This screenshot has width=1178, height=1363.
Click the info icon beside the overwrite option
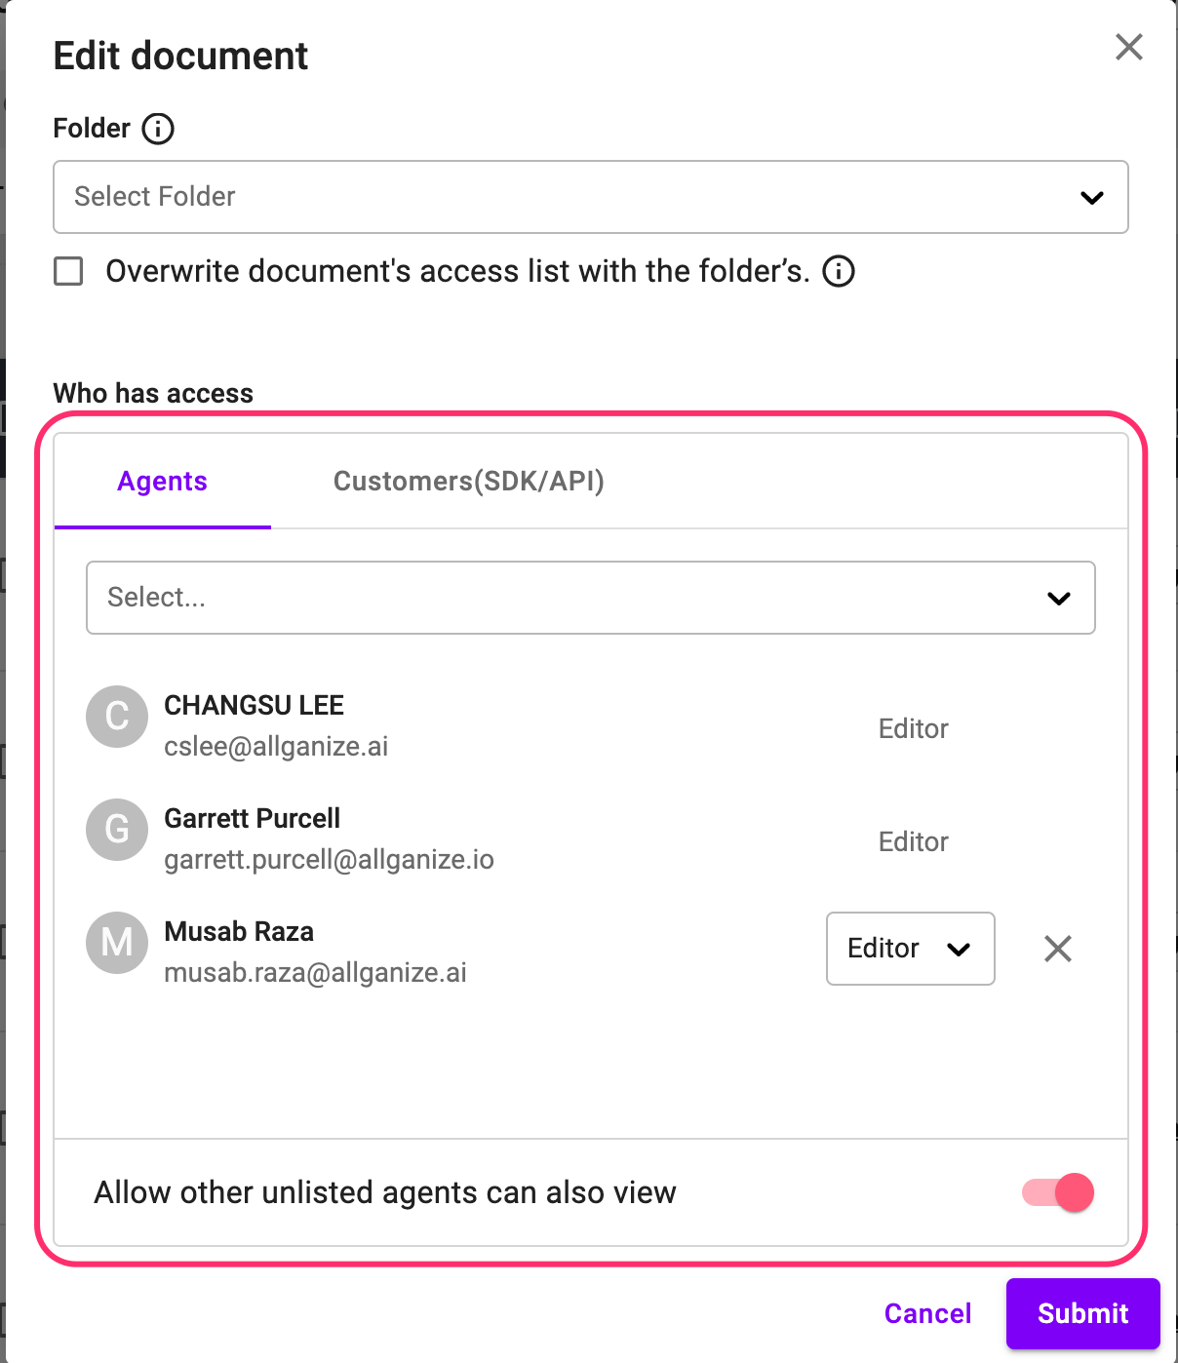(840, 271)
